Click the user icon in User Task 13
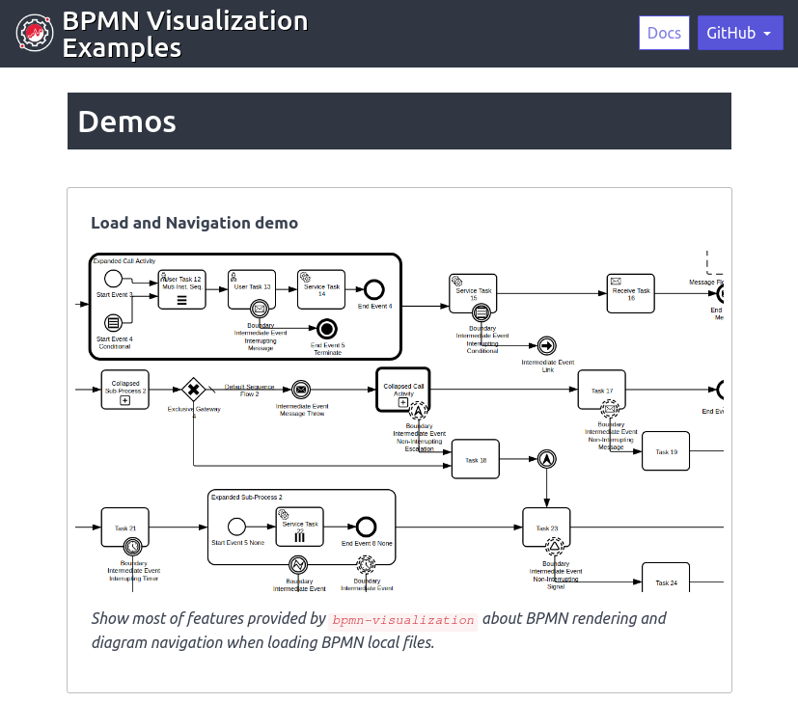 (234, 277)
